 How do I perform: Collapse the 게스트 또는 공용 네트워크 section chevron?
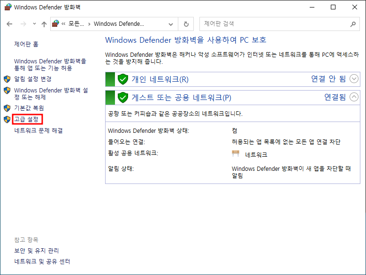(354, 97)
